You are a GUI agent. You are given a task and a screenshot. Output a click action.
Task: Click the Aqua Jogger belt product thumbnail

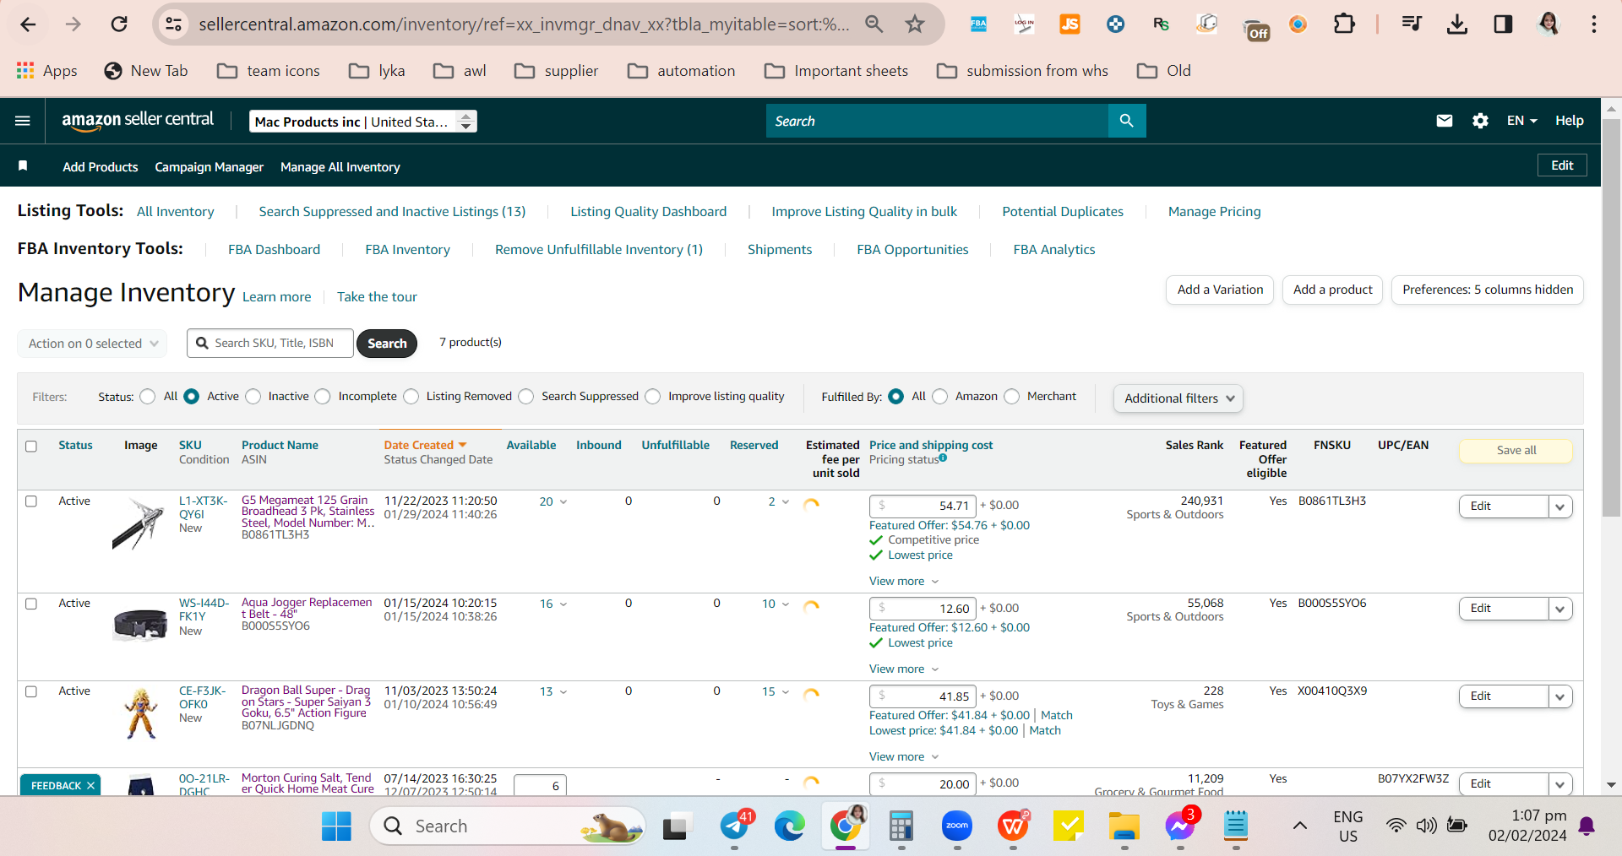point(141,625)
